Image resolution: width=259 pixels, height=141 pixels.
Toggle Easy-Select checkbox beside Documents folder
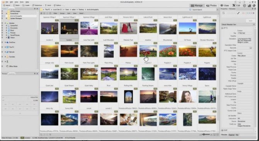(2, 28)
